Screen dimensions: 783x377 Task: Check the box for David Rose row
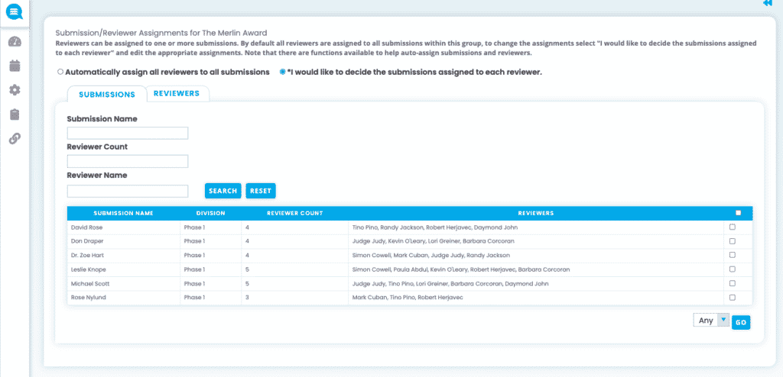click(732, 227)
